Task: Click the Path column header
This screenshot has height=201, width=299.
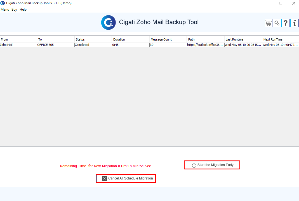Action: coord(205,39)
